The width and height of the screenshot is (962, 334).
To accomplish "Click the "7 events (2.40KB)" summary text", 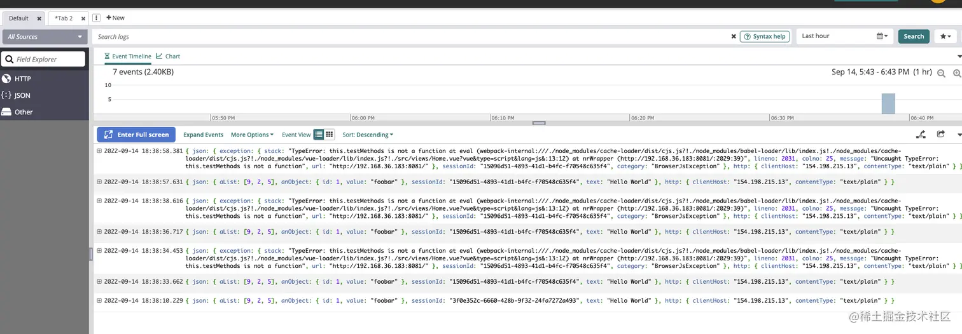I will (x=143, y=72).
